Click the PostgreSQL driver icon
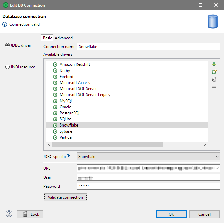 pyautogui.click(x=55, y=113)
